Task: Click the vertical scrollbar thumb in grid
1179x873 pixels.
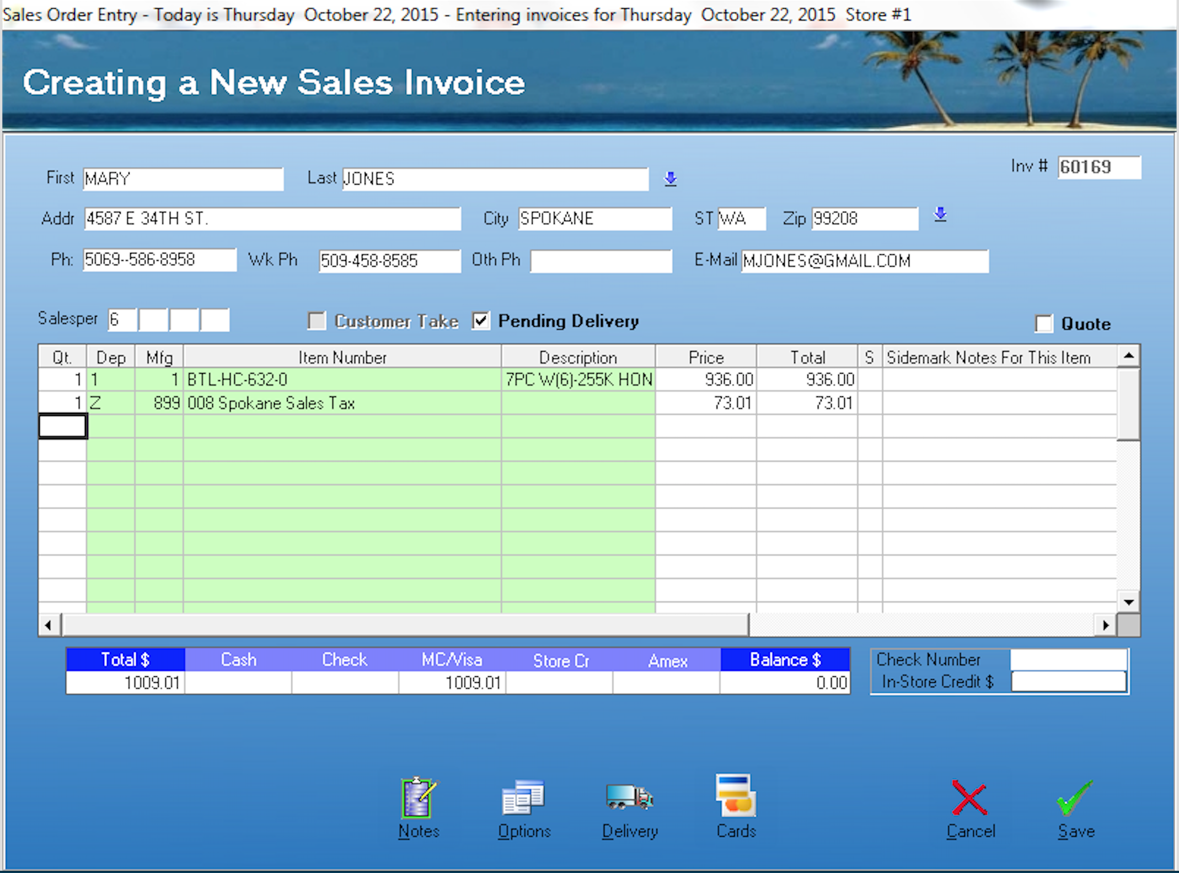Action: 1129,405
